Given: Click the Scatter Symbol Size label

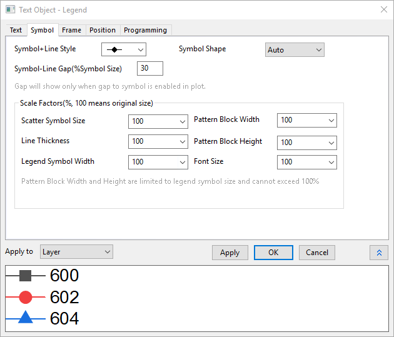Looking at the screenshot, I should tap(53, 121).
